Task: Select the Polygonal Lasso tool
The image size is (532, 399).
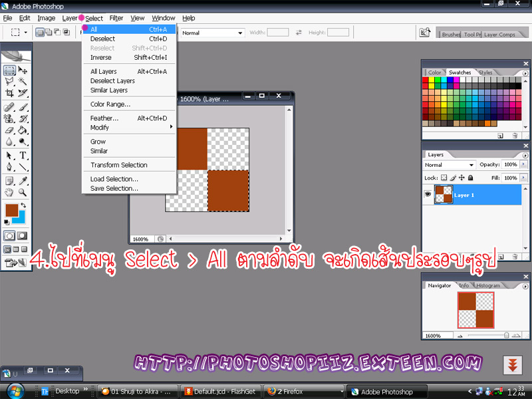Action: [x=9, y=81]
